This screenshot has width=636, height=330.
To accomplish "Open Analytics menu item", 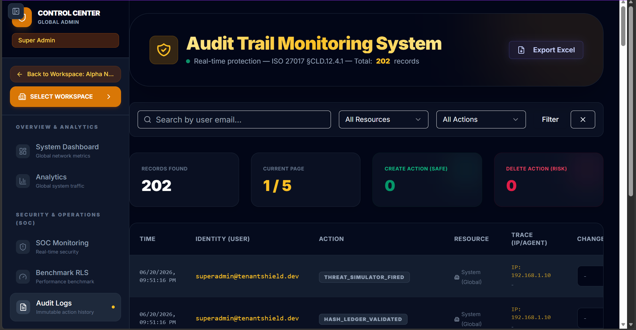I will 65,181.
